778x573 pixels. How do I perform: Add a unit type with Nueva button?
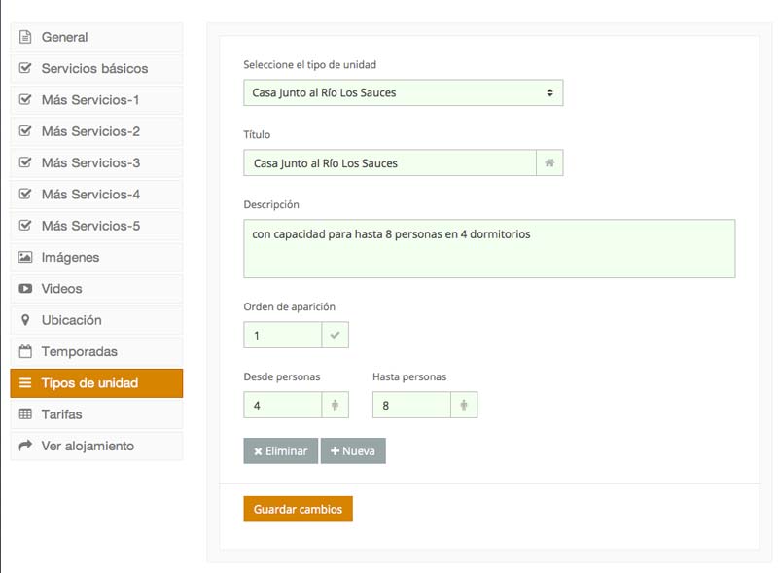(x=353, y=450)
